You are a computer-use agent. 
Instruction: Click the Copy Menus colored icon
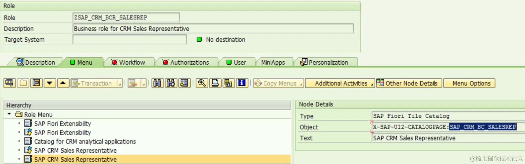(258, 83)
